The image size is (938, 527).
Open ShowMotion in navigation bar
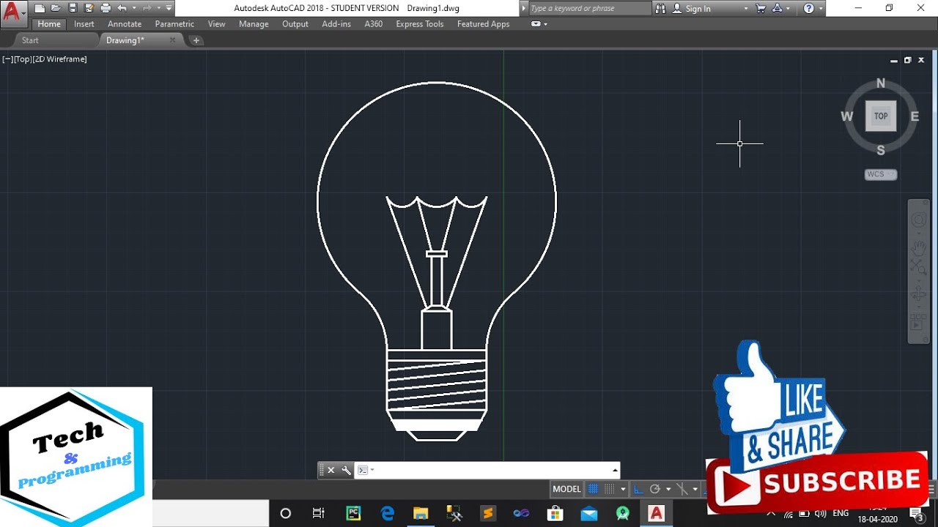pyautogui.click(x=918, y=321)
